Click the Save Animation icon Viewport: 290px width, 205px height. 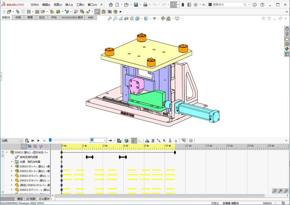120,141
